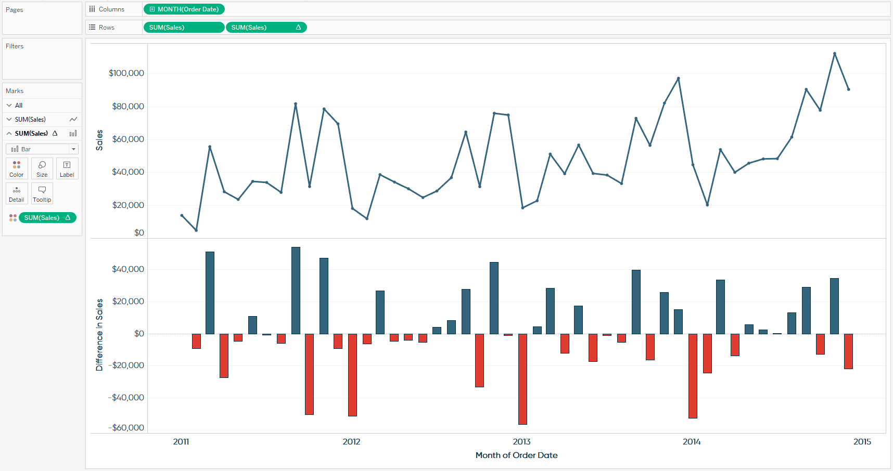This screenshot has height=471, width=893.
Task: Click the Columns shelf icon
Action: 92,9
